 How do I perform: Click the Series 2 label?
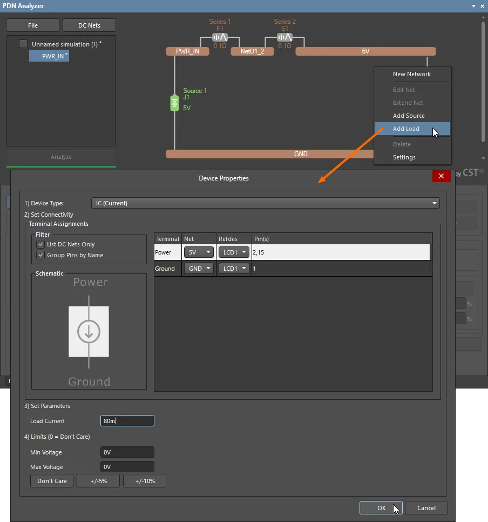pyautogui.click(x=284, y=21)
